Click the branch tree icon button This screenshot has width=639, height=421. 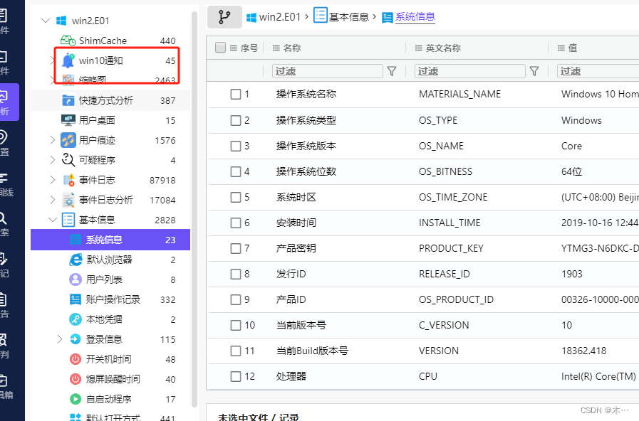click(224, 17)
